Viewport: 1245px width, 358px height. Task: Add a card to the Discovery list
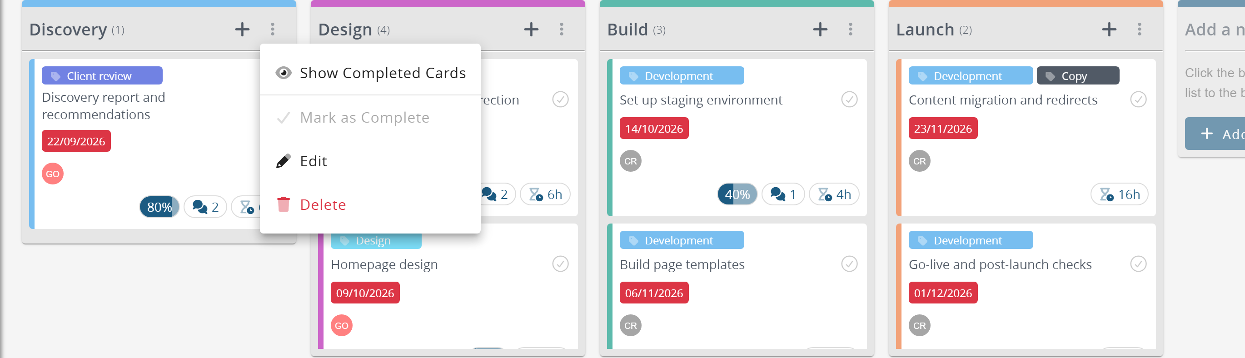point(242,30)
